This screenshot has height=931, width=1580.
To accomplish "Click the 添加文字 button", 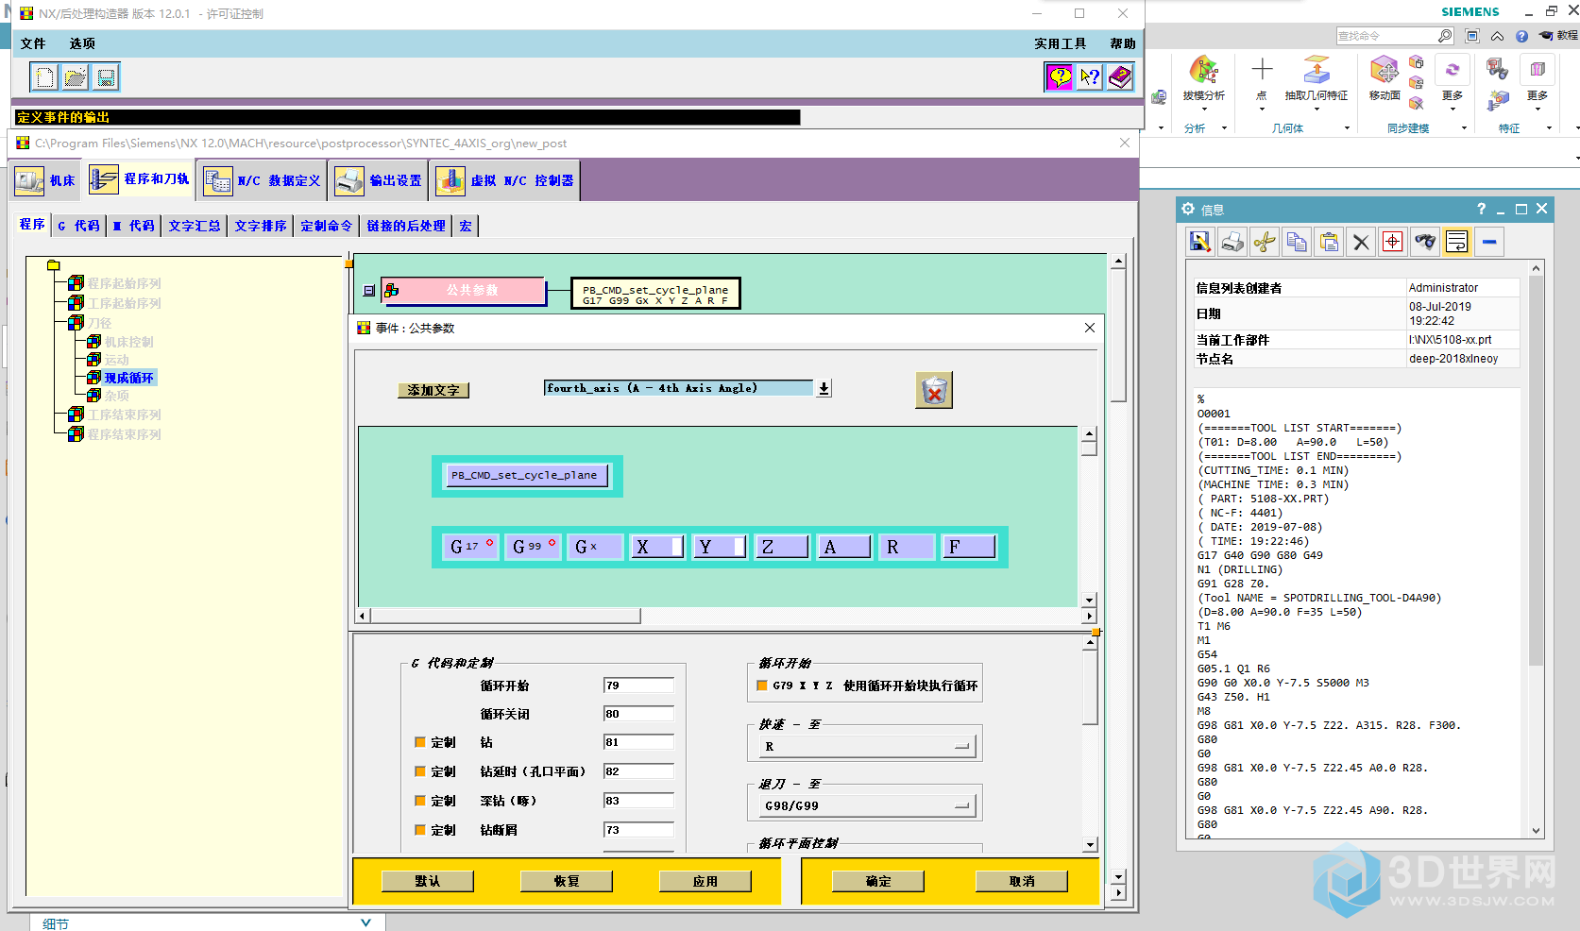I will (433, 390).
